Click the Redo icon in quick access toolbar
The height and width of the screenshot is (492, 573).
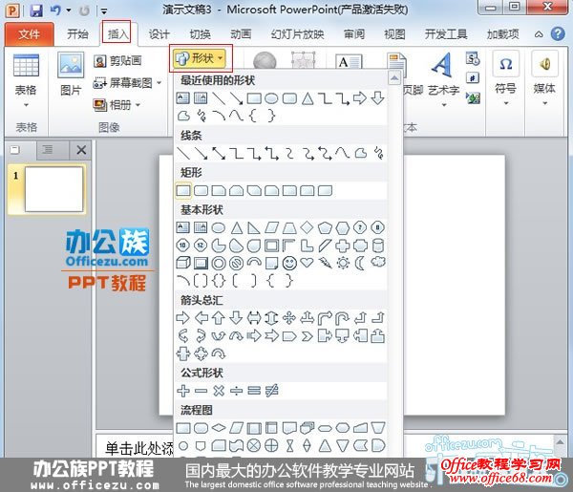pyautogui.click(x=84, y=11)
